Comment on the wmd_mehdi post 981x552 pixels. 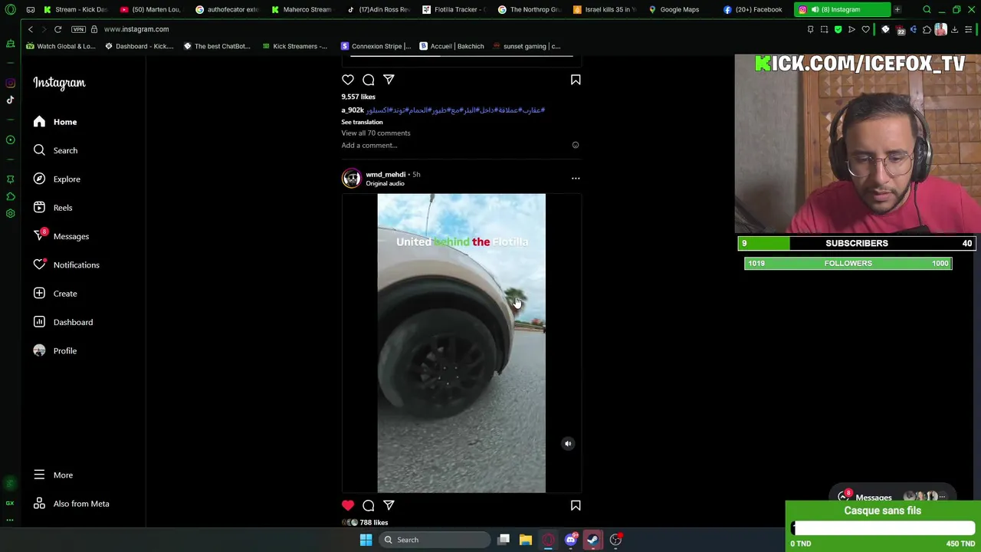pos(369,505)
